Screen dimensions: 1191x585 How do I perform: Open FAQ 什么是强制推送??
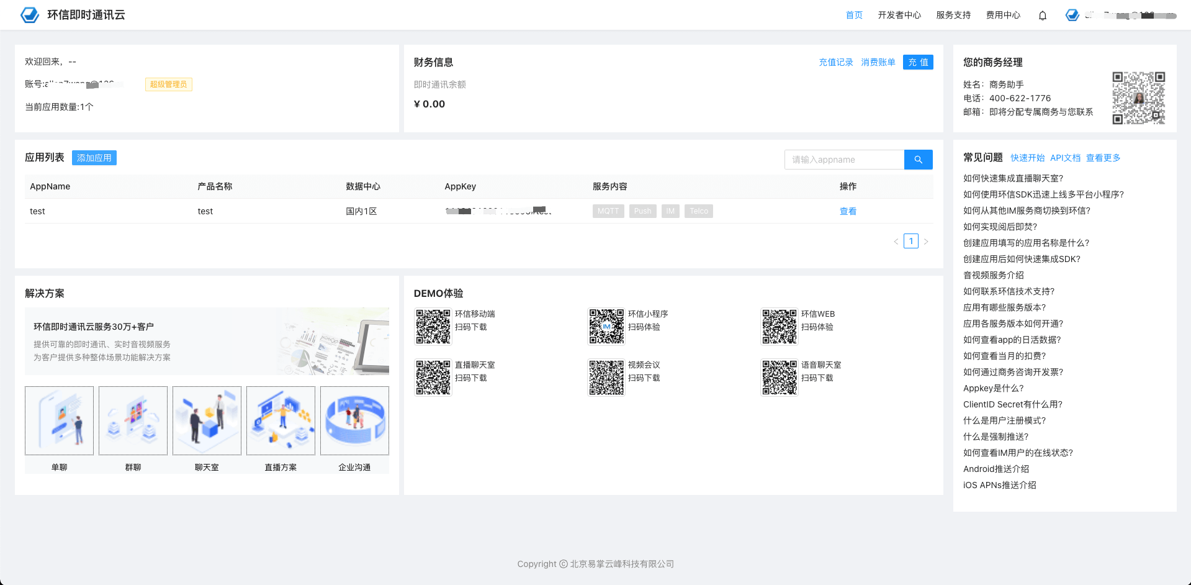pyautogui.click(x=995, y=437)
